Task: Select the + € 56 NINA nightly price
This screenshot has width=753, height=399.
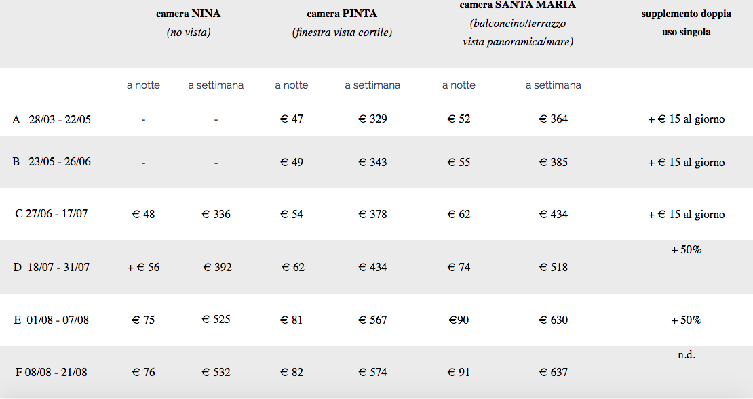Action: pyautogui.click(x=143, y=267)
